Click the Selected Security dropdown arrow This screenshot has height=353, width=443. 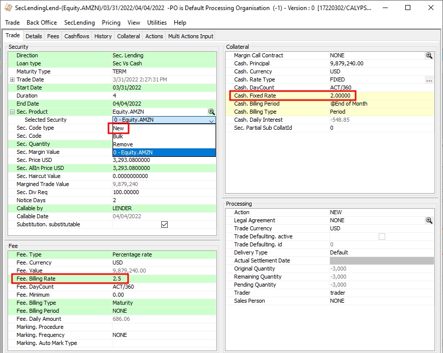(211, 120)
